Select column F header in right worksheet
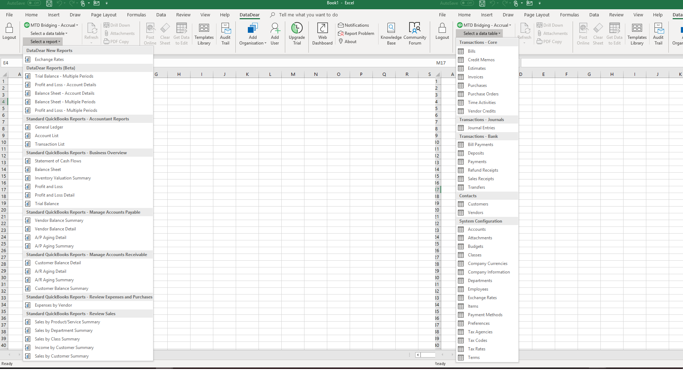 pos(566,74)
